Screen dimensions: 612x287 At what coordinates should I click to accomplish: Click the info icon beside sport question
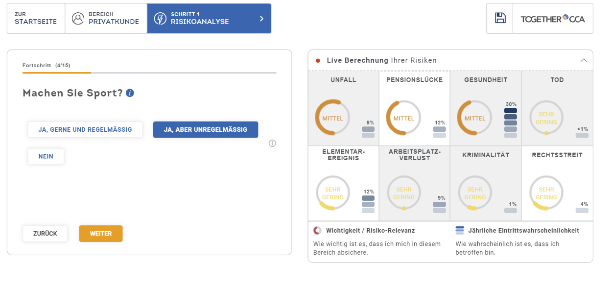130,93
